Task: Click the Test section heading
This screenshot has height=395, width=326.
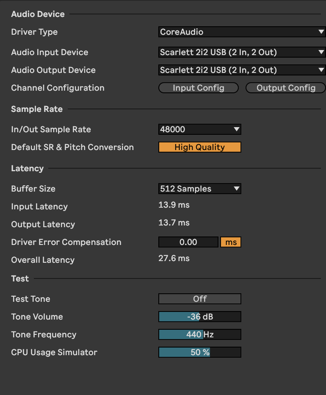Action: click(20, 278)
